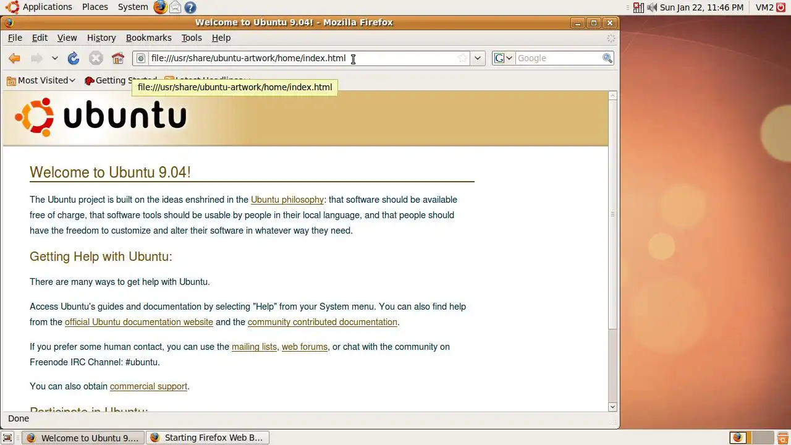The image size is (791, 445).
Task: Open the Edit menu
Action: click(x=40, y=38)
